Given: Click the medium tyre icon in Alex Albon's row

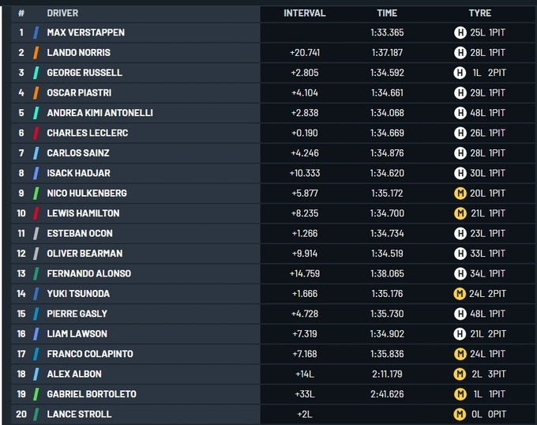Looking at the screenshot, I should (x=460, y=374).
